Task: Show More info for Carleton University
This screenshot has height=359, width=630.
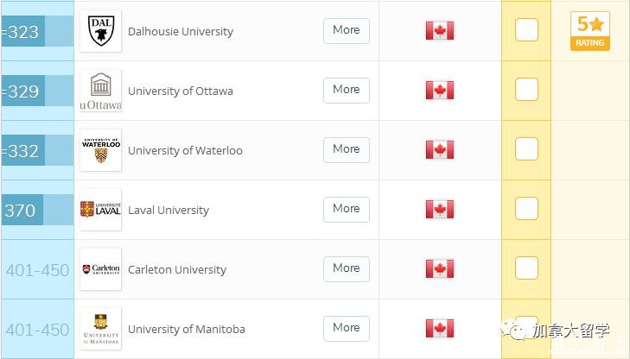Action: click(347, 269)
